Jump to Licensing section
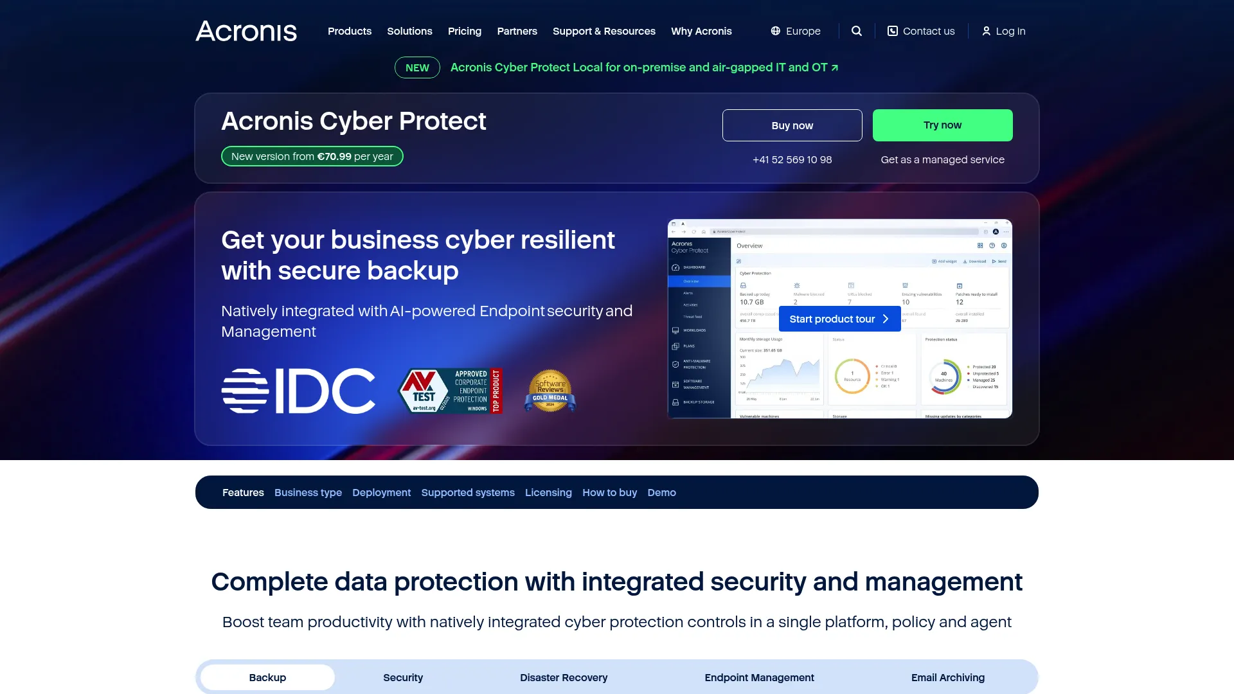Image resolution: width=1234 pixels, height=694 pixels. [x=548, y=492]
